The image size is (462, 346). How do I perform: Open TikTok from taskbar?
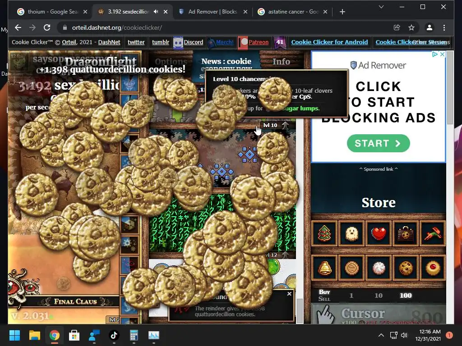point(114,335)
